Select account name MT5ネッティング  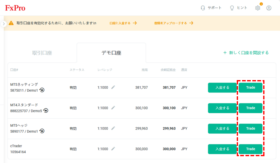pyautogui.click(x=24, y=84)
